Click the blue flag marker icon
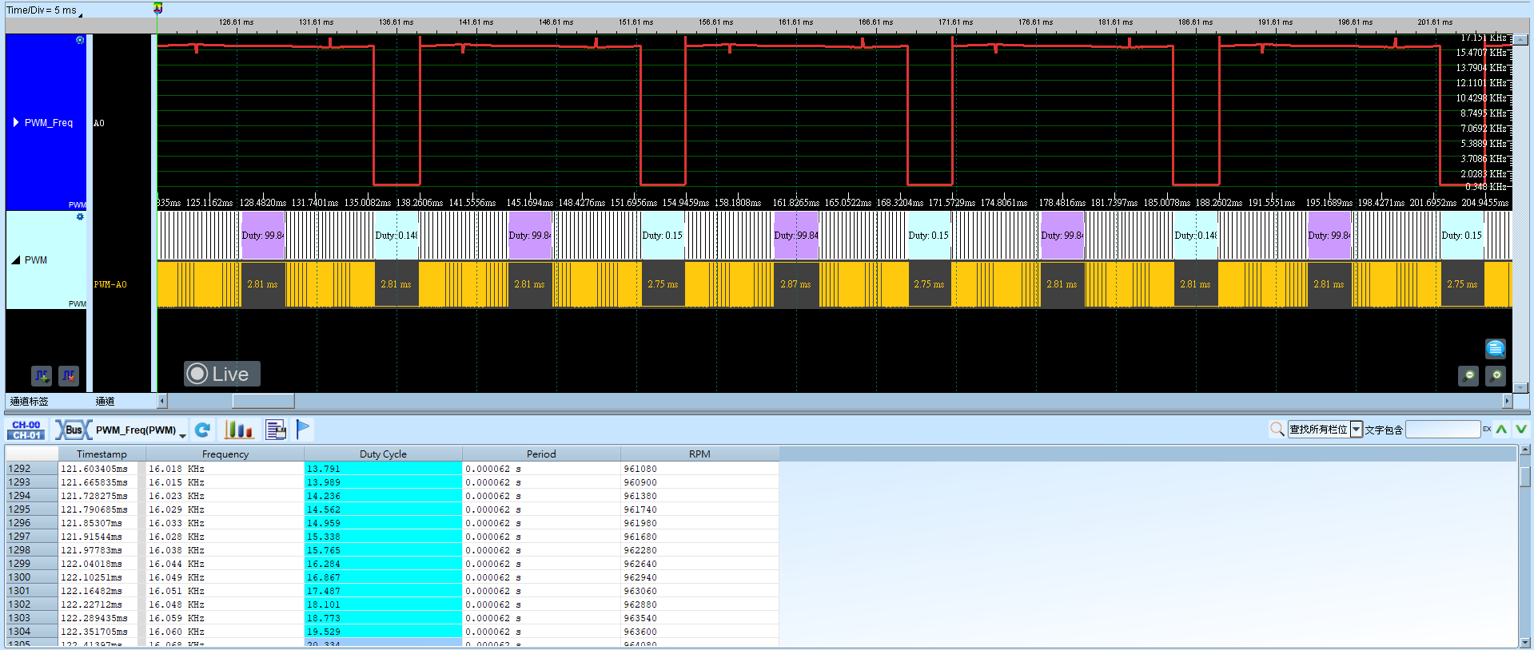The image size is (1534, 650). (303, 430)
